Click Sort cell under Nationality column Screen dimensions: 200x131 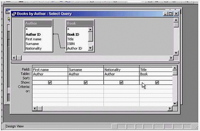(x=121, y=78)
